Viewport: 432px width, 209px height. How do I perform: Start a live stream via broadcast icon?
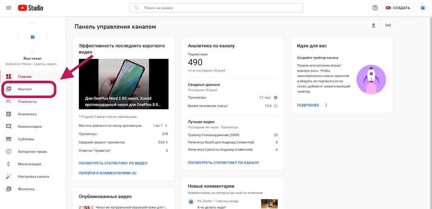pos(388,25)
